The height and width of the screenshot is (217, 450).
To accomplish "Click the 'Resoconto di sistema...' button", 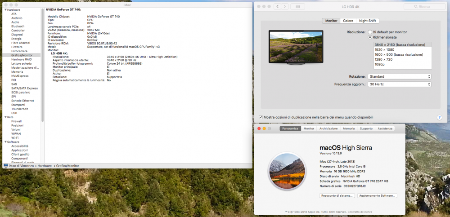I will coord(337,195).
